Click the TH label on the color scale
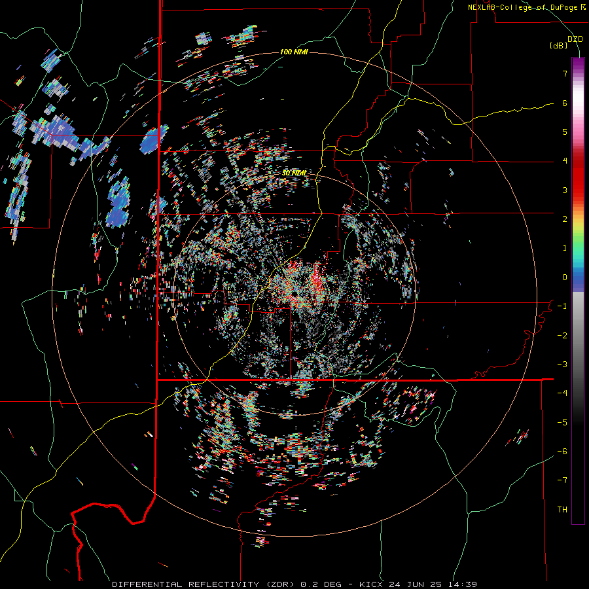 coord(562,510)
